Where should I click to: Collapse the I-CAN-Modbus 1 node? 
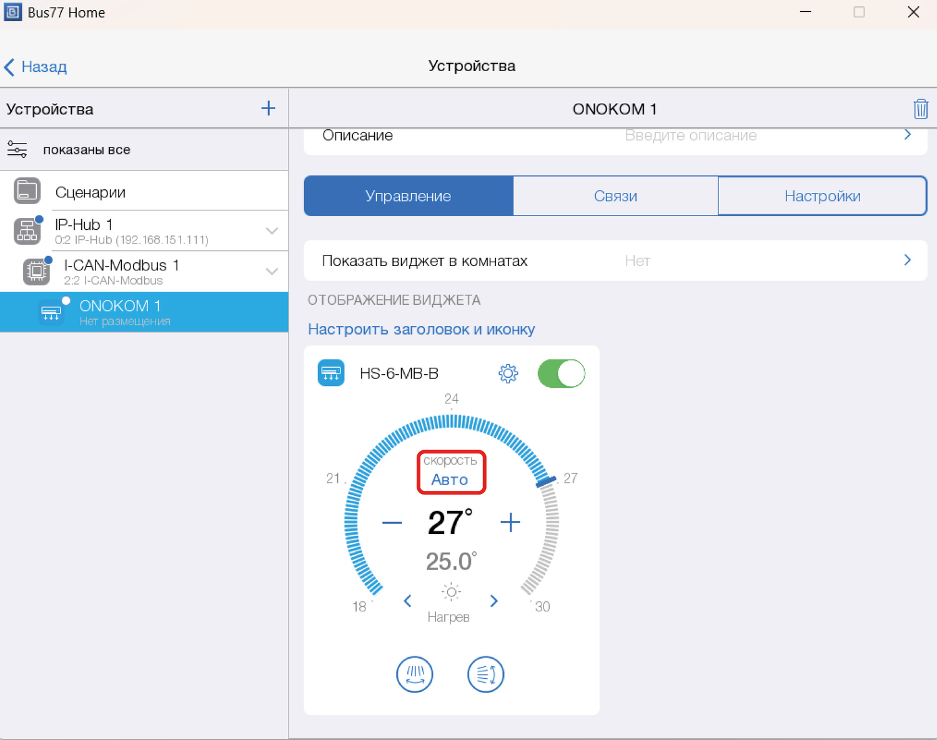(x=272, y=271)
